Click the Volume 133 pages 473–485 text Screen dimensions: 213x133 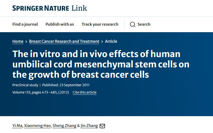tap(41, 92)
